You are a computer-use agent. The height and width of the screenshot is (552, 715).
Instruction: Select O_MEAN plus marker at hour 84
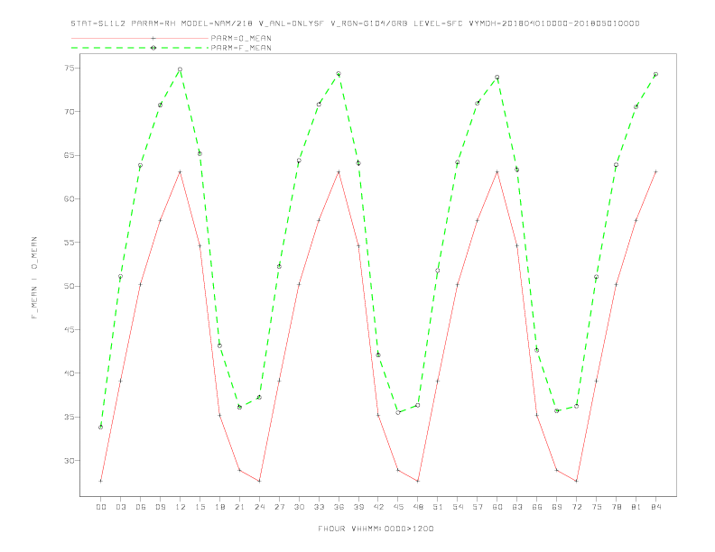click(655, 171)
